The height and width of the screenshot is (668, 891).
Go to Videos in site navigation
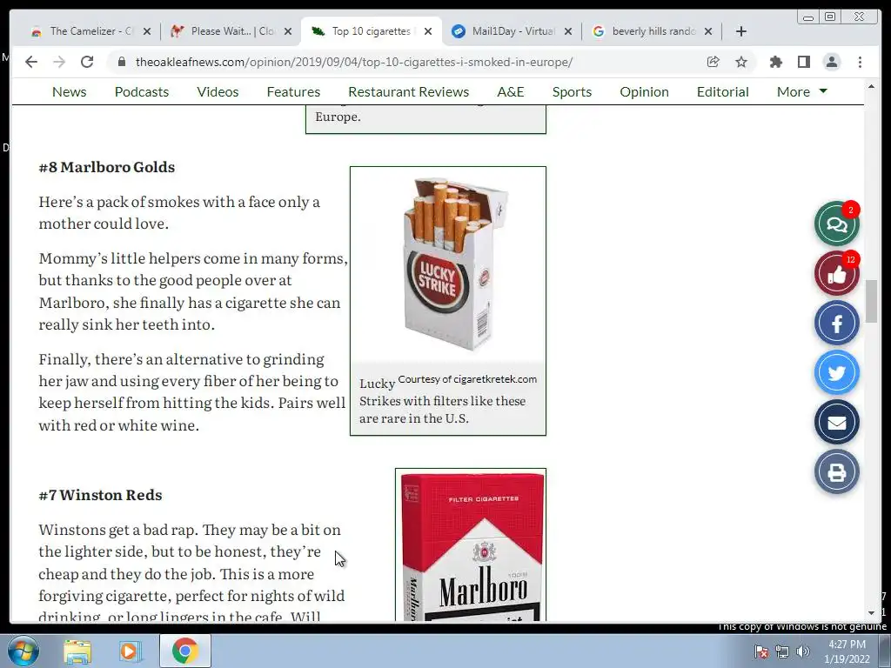tap(218, 92)
